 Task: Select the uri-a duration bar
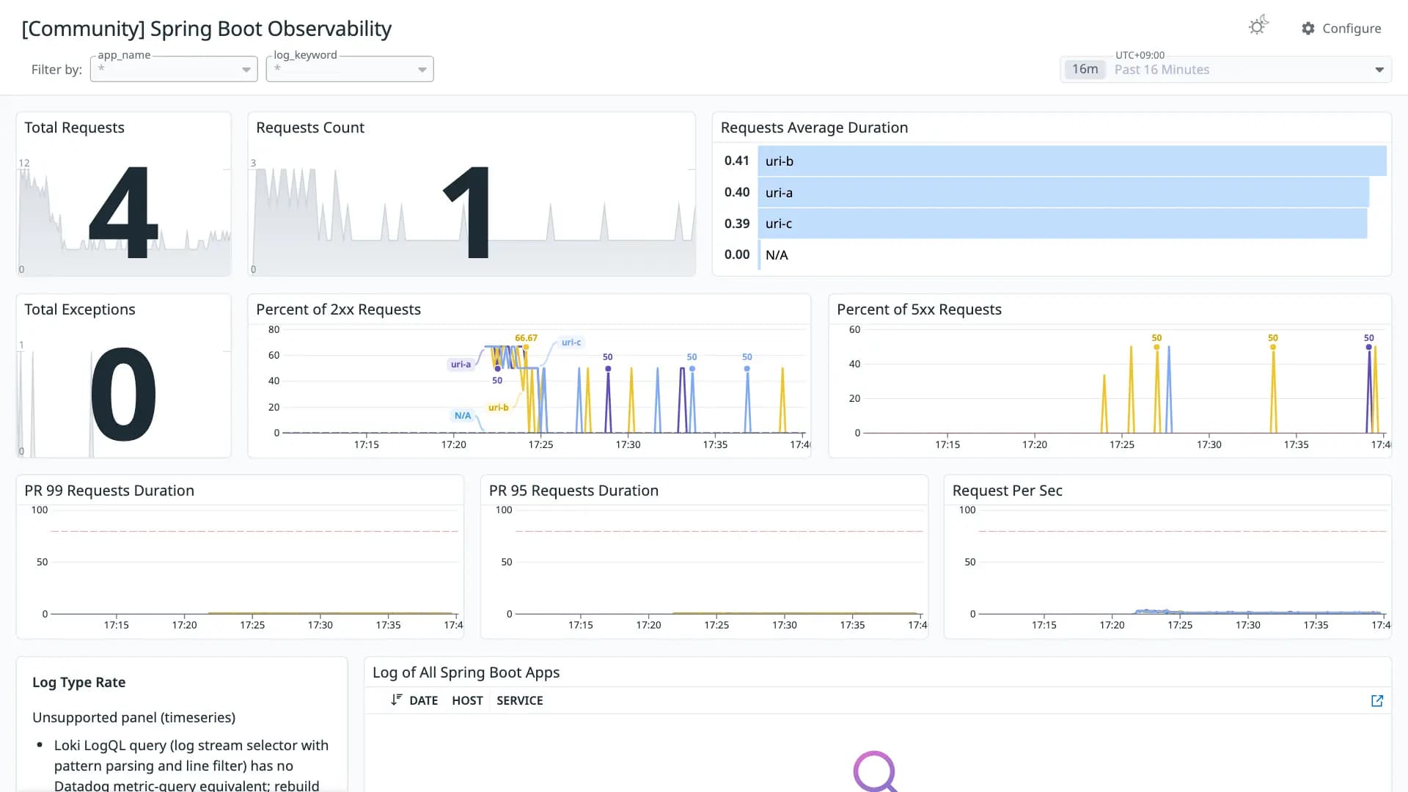[x=1063, y=193]
